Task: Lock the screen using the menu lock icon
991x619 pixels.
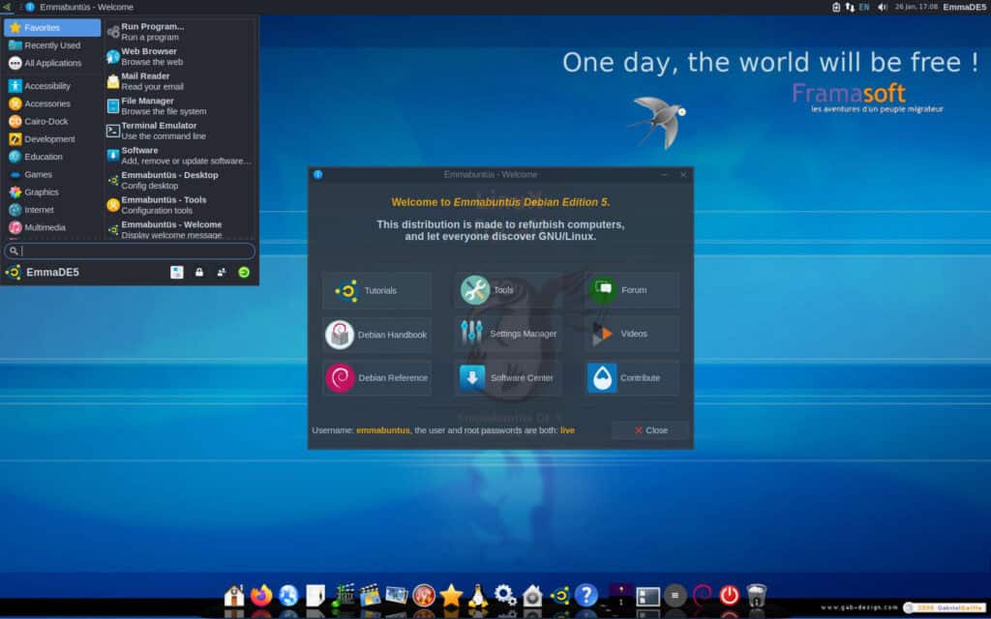Action: [198, 272]
